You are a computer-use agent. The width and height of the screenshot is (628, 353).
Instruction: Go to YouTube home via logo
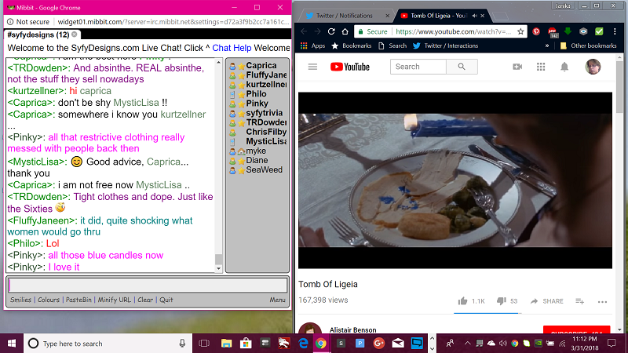click(349, 67)
